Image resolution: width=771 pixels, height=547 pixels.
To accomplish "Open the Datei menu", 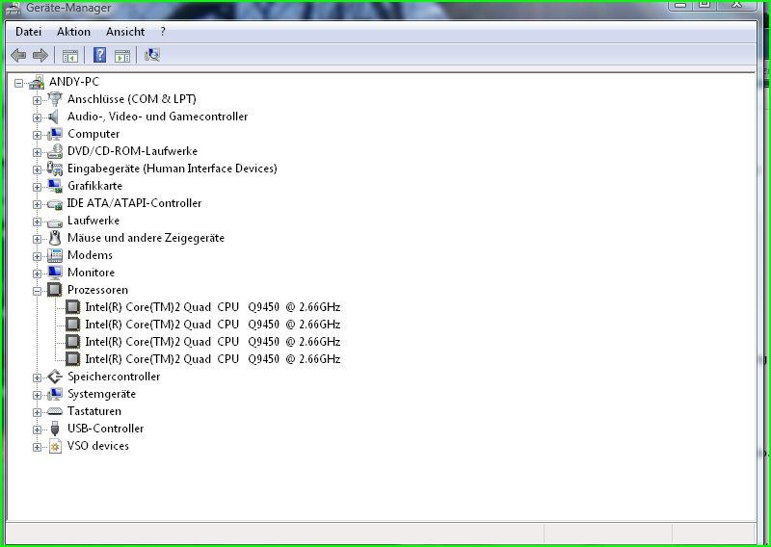I will click(28, 32).
